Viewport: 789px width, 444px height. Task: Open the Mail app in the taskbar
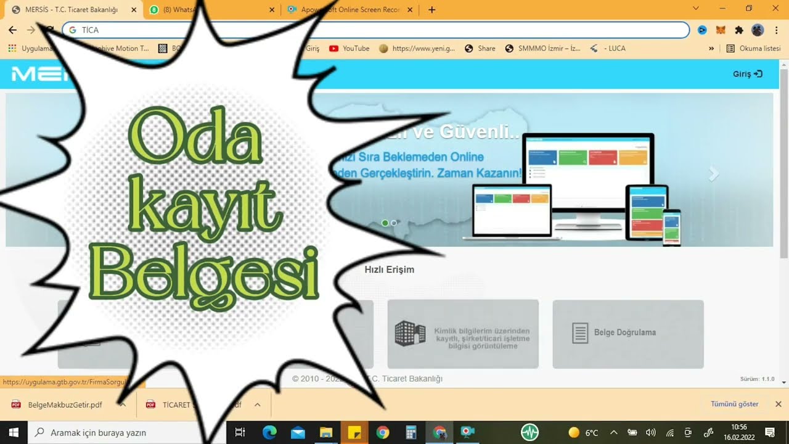tap(298, 432)
